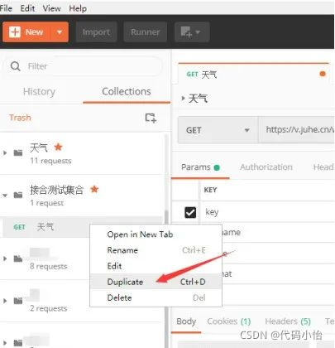The image size is (335, 348).
Task: Select the GET 天气 request in sidebar
Action: [x=45, y=227]
